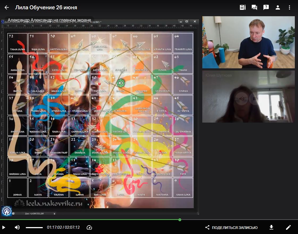This screenshot has width=298, height=234.
Task: Click the green playback progress bar handle
Action: (180, 220)
